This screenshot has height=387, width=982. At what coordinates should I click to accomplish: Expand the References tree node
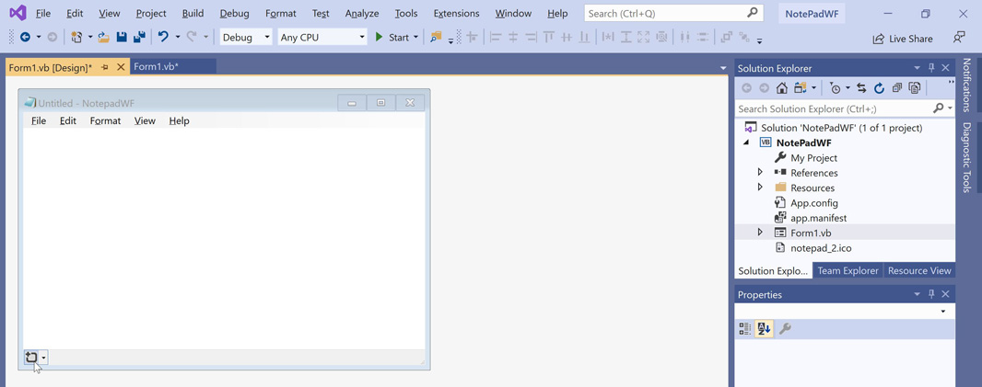pos(760,173)
